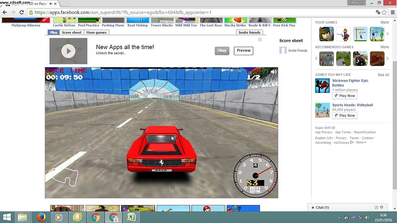Image resolution: width=397 pixels, height=223 pixels.
Task: Open Excel from taskbar
Action: 132,217
